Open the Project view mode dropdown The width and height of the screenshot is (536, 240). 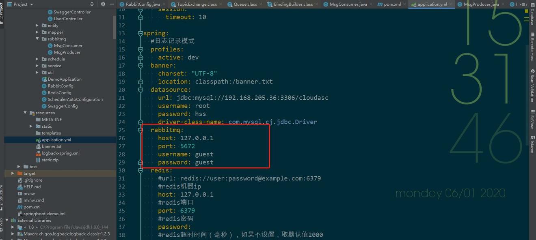pos(31,4)
